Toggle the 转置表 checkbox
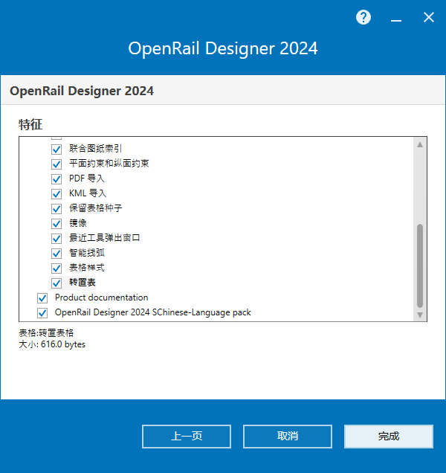 click(x=56, y=283)
